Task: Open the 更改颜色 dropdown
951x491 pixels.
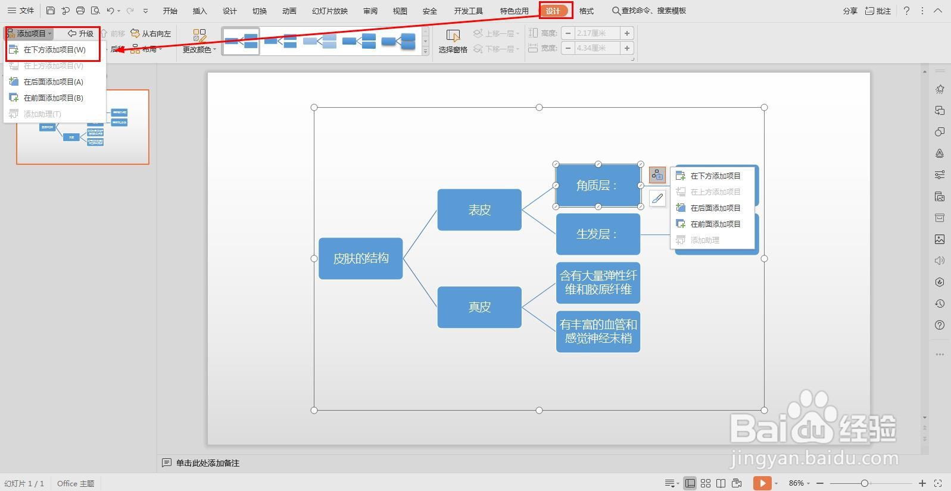Action: [x=199, y=41]
